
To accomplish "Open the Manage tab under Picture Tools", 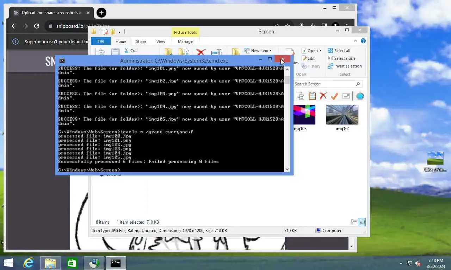I will (185, 41).
